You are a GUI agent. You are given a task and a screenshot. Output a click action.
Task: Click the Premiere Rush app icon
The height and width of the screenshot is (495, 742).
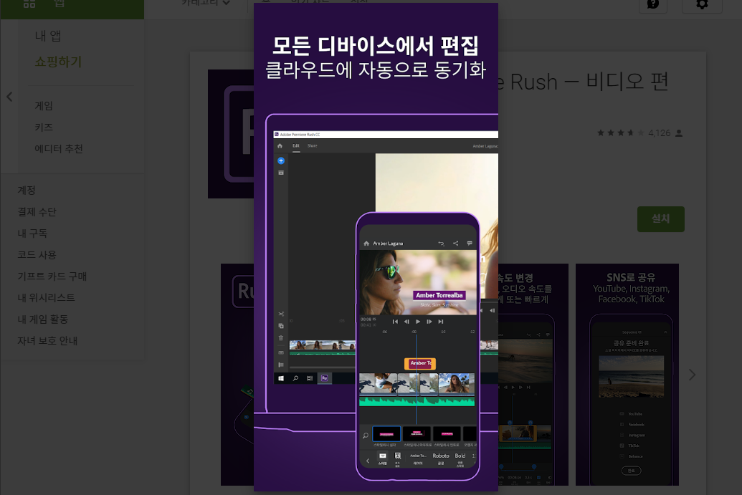230,134
